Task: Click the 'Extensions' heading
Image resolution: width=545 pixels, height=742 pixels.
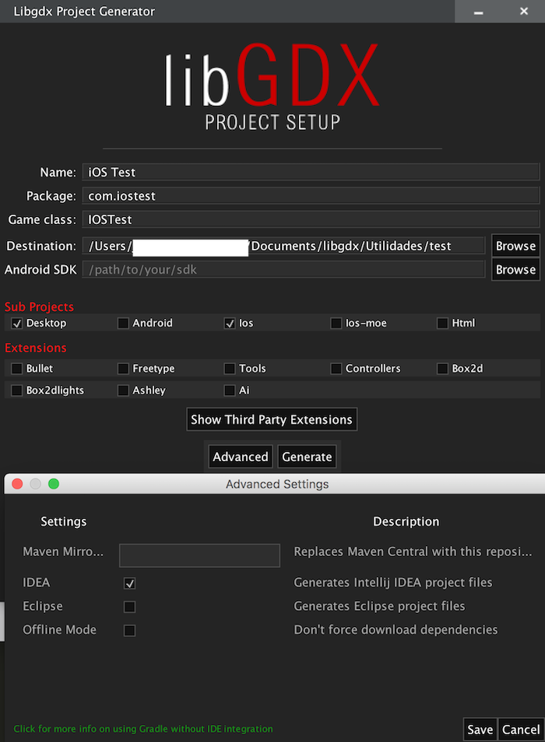Action: tap(36, 348)
